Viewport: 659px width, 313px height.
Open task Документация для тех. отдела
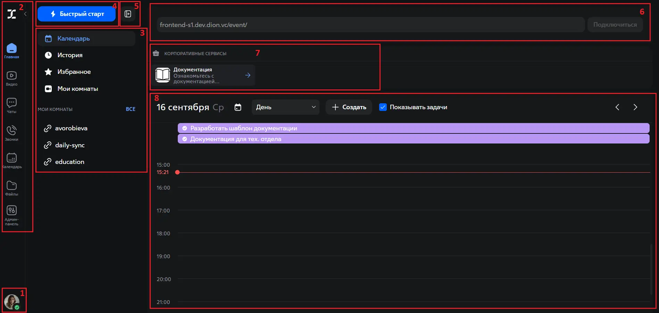(414, 139)
